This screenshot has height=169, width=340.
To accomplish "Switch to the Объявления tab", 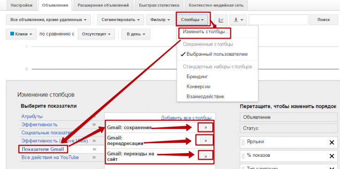I will pos(55,5).
